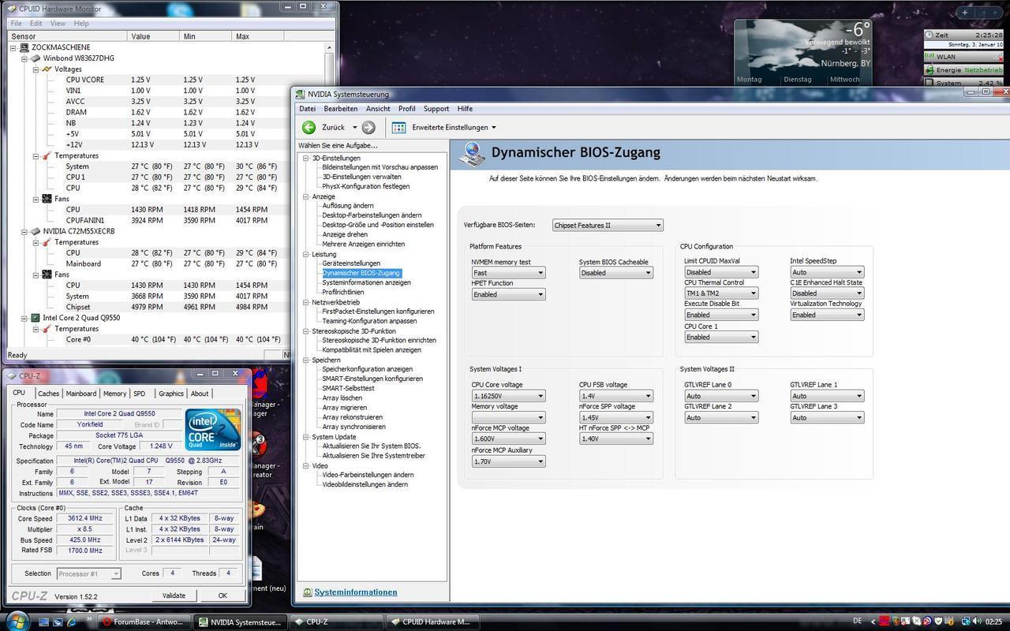Viewport: 1010px width, 631px height.
Task: Select Geräteeinstellungen under Leistung
Action: click(351, 263)
